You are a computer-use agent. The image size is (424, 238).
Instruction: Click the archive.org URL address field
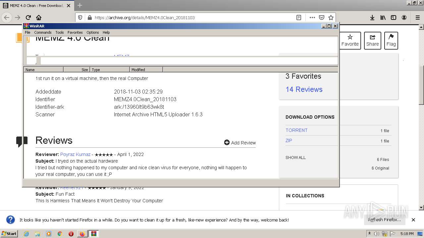pyautogui.click(x=194, y=18)
